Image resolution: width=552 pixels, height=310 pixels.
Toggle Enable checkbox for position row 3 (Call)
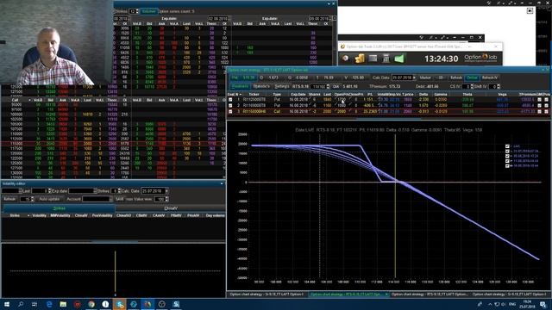tap(230, 111)
